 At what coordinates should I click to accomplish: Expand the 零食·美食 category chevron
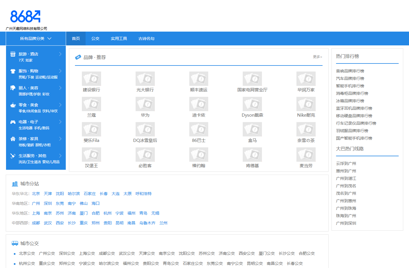pyautogui.click(x=60, y=105)
